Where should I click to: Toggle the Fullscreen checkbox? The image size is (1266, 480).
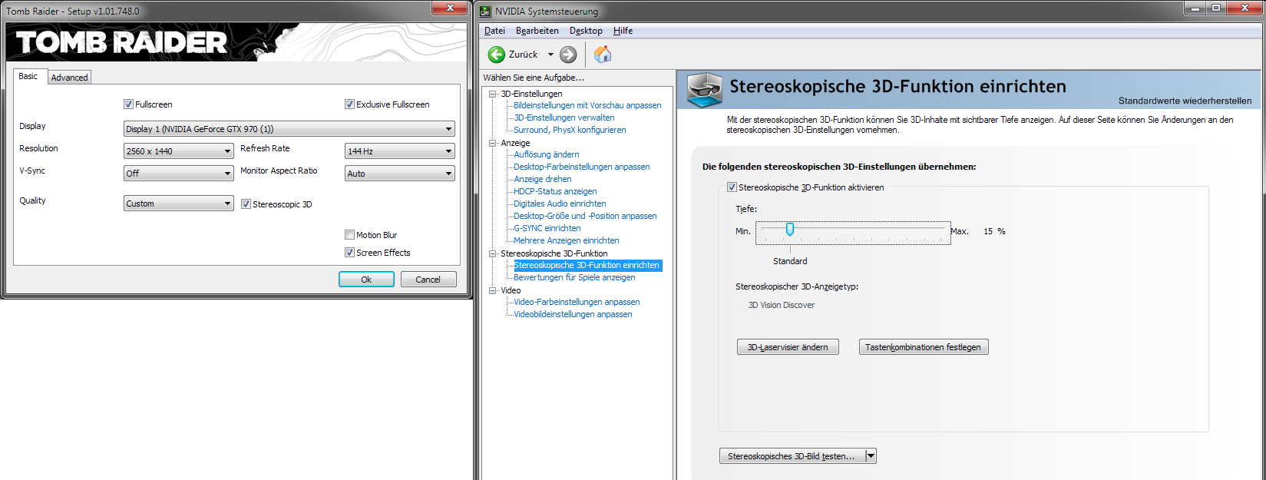point(128,104)
